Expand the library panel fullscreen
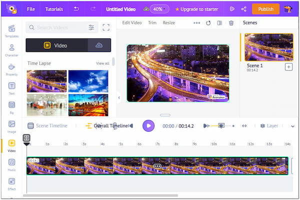This screenshot has height=200, width=300. 106,27
